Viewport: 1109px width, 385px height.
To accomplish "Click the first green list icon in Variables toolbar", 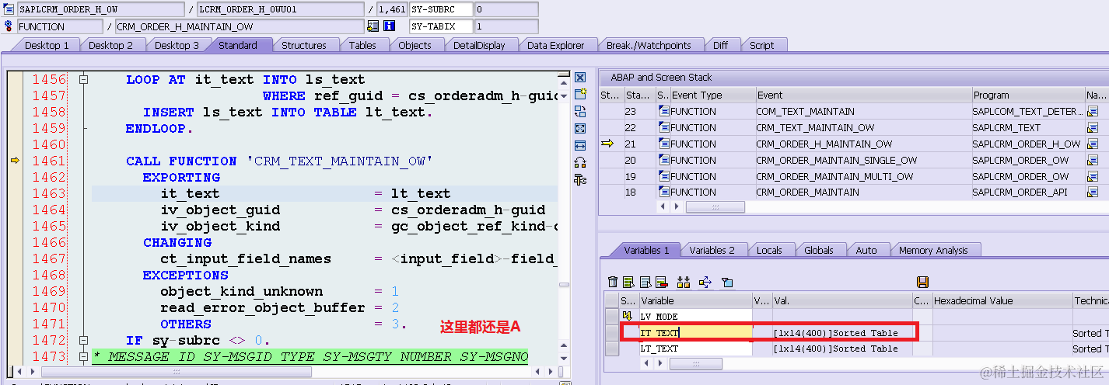I will (x=628, y=282).
